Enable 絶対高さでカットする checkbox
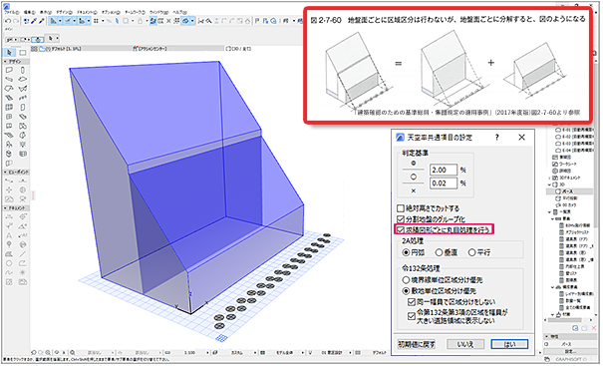The image size is (603, 366). tap(401, 208)
